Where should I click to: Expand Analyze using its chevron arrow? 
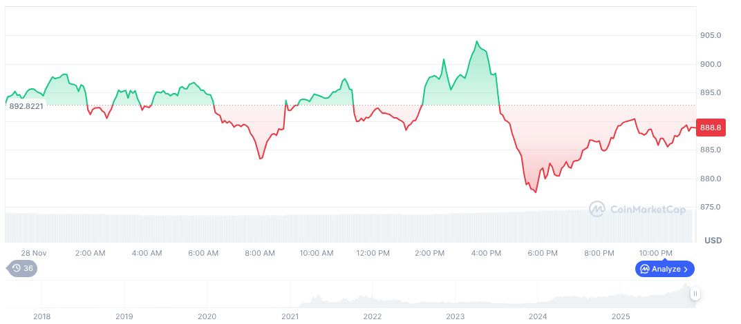click(x=686, y=269)
